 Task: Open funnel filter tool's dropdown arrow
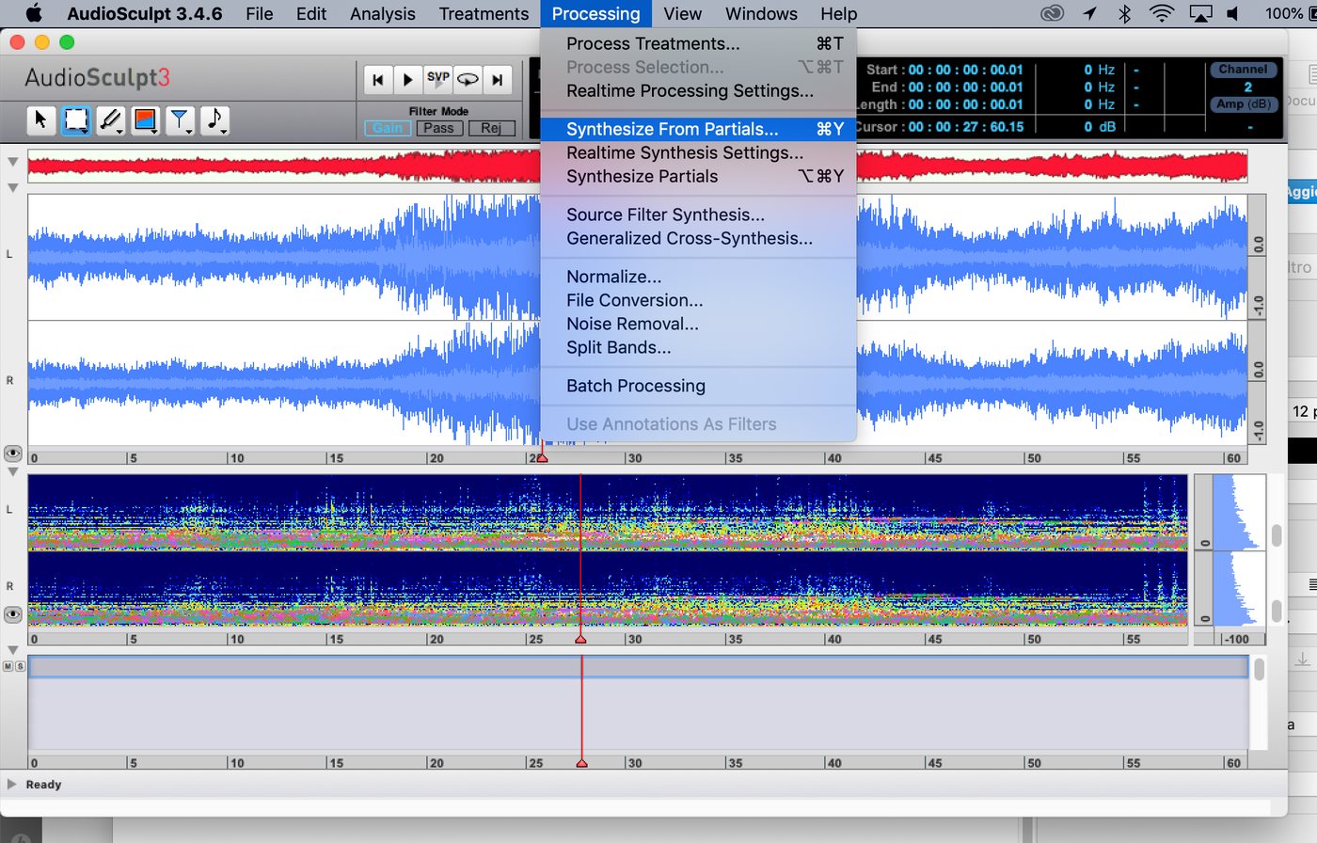click(x=190, y=132)
